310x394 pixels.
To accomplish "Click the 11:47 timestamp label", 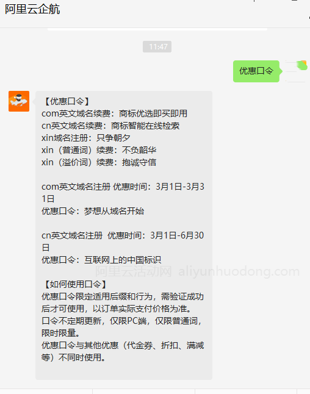I will click(x=157, y=47).
